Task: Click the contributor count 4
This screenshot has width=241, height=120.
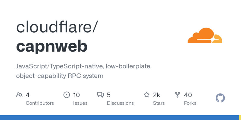Action: click(x=28, y=95)
